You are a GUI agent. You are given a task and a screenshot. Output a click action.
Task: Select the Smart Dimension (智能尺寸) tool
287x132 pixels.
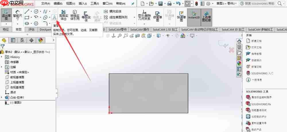(18, 15)
